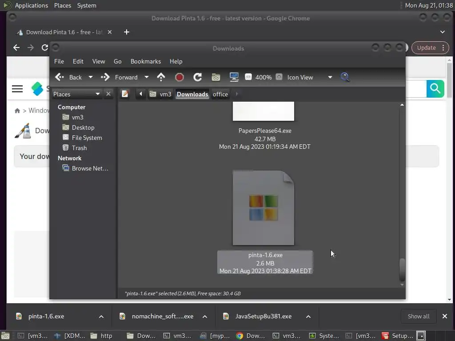Open pinta-1.6.exe in Chrome download bar

pos(46,316)
